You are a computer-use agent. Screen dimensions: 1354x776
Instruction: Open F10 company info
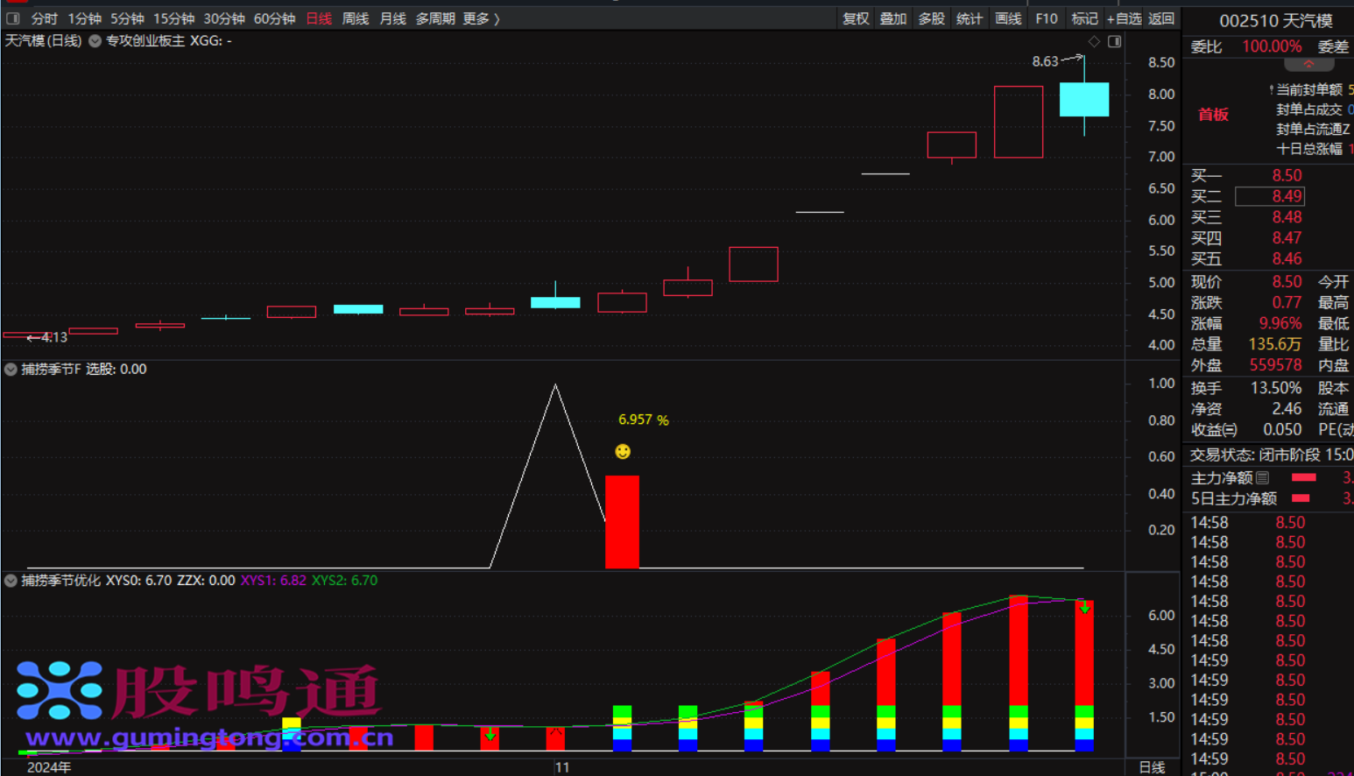point(1046,18)
